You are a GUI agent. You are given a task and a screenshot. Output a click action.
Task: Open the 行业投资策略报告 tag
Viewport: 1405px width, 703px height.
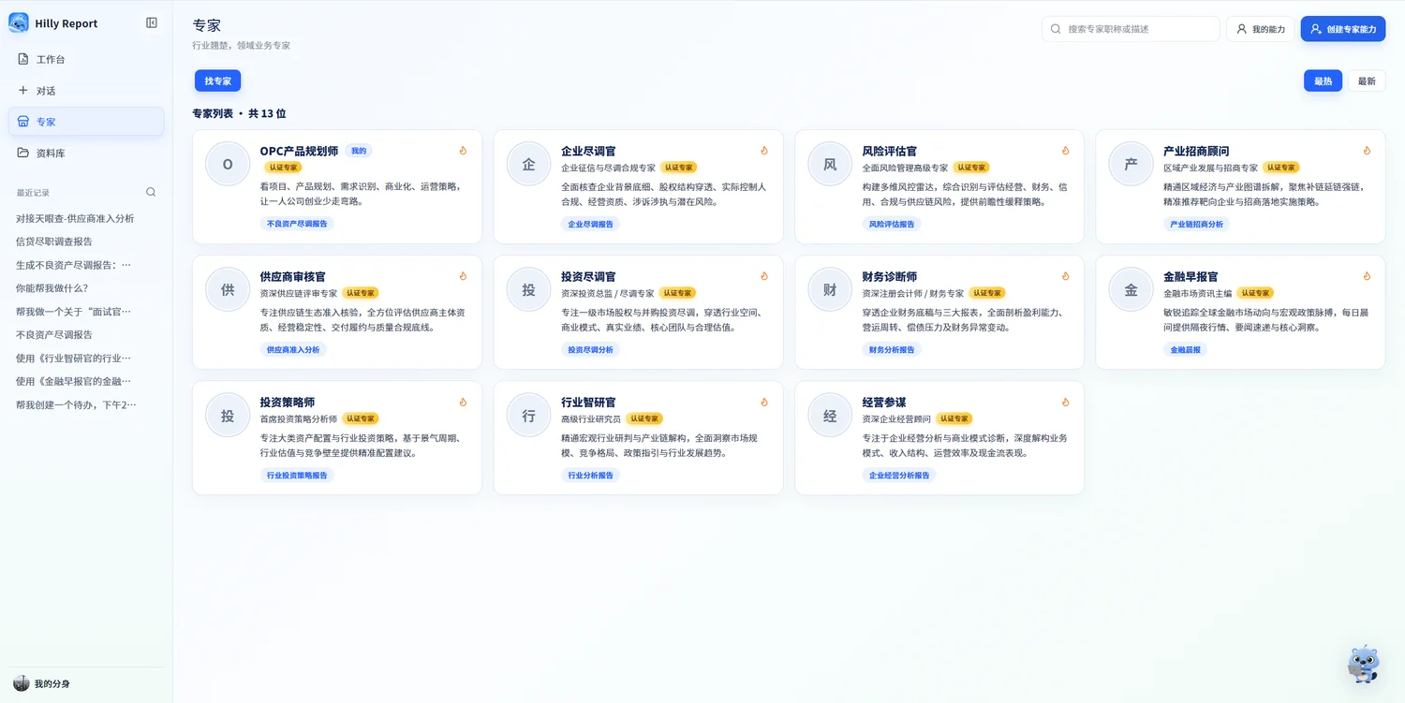(x=297, y=476)
